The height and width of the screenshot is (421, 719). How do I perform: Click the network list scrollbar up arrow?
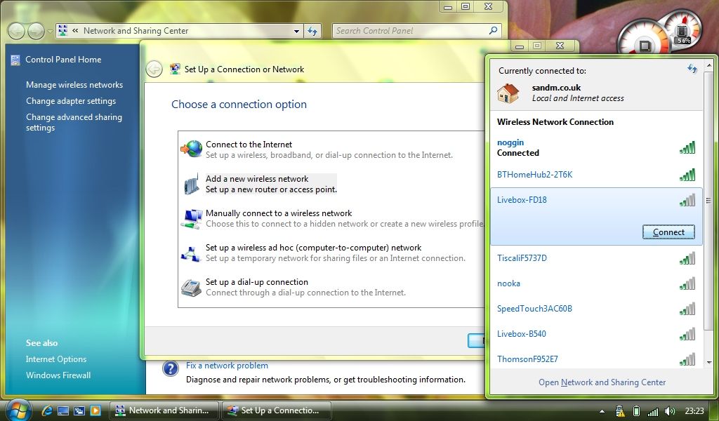[709, 66]
